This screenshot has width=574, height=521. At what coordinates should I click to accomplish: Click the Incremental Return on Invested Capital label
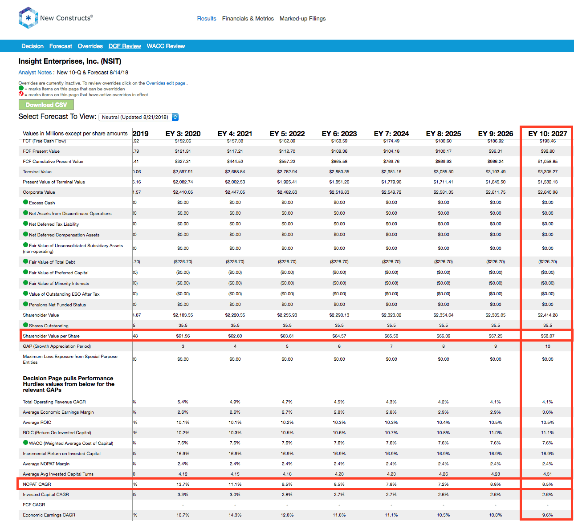click(x=61, y=454)
